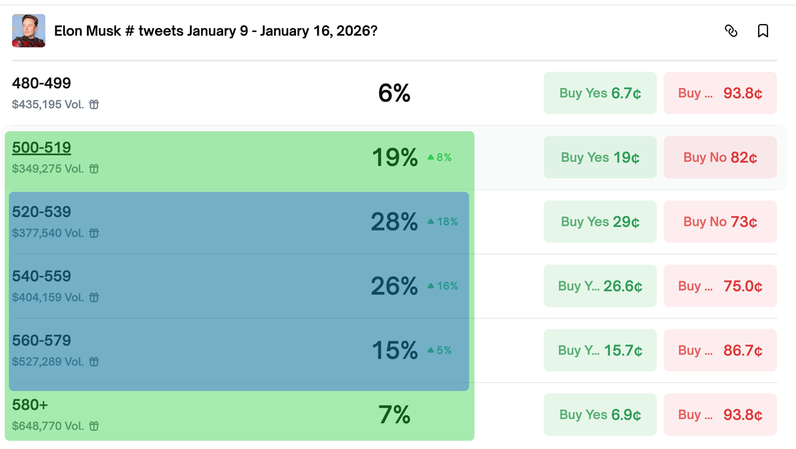
Task: Click Buy Yes 6.7¢ for 480-499
Action: 600,93
